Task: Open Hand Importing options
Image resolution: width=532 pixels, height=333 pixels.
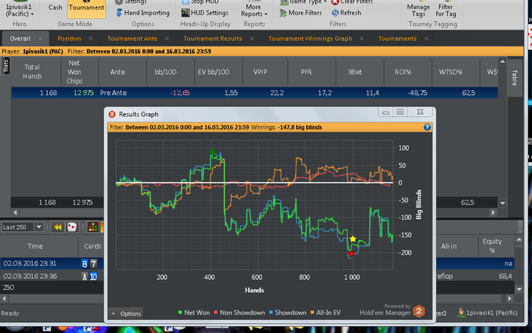Action: [x=143, y=13]
